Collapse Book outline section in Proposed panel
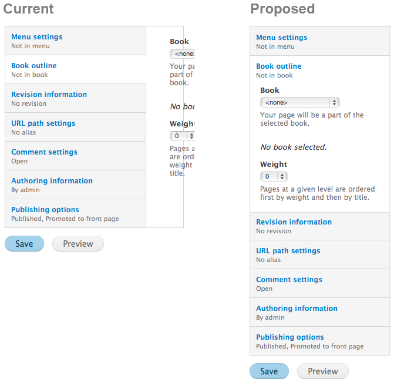Viewport: 394px width, 382px height. pos(279,66)
